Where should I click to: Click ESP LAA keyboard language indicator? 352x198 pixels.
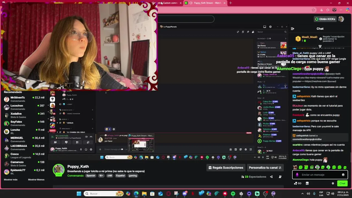pos(321,194)
